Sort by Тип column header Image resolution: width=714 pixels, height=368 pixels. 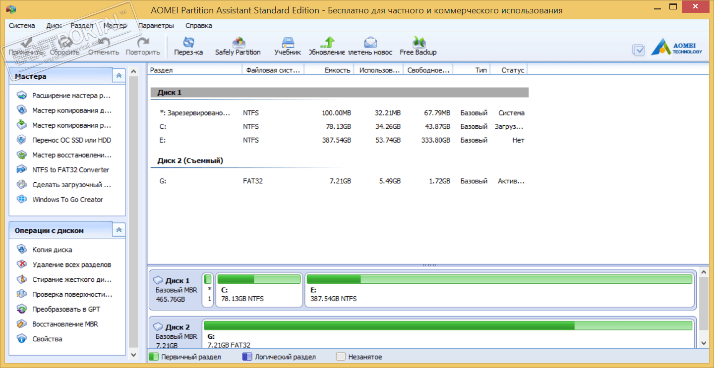click(x=472, y=70)
